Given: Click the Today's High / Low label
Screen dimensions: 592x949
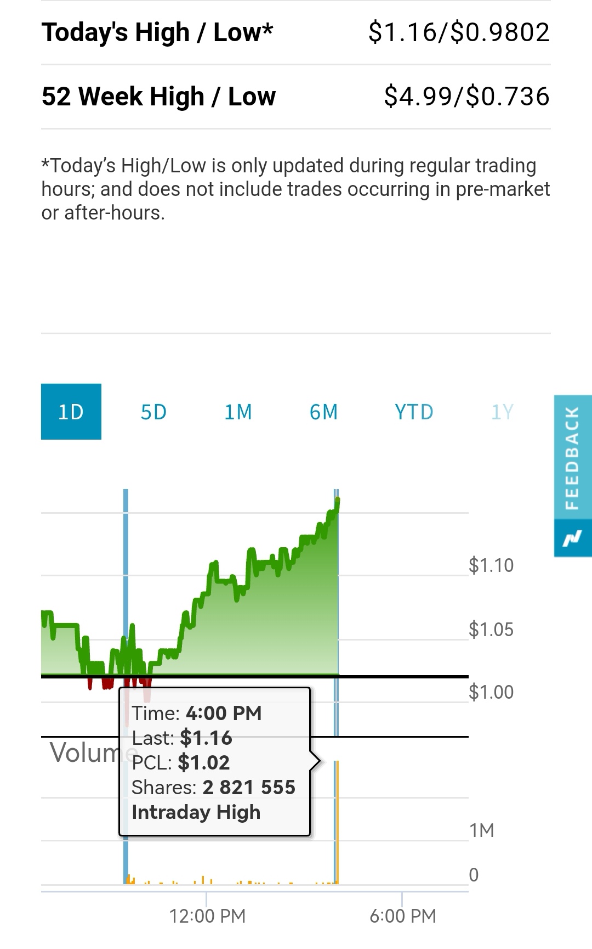Looking at the screenshot, I should (x=157, y=32).
